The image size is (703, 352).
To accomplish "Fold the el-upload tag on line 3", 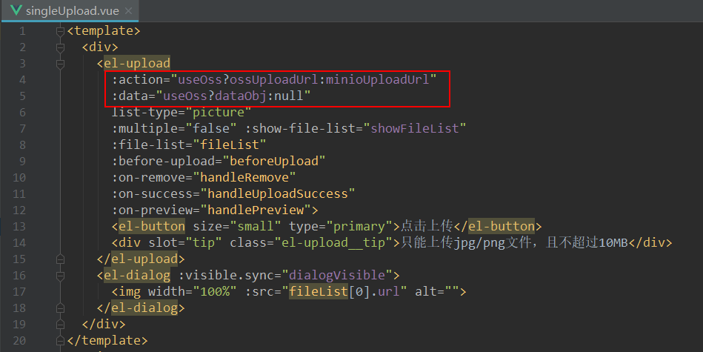I will (x=60, y=64).
